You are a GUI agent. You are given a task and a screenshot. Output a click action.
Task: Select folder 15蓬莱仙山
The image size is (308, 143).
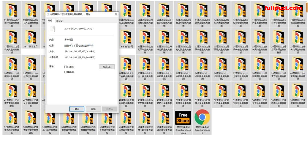coord(278,14)
